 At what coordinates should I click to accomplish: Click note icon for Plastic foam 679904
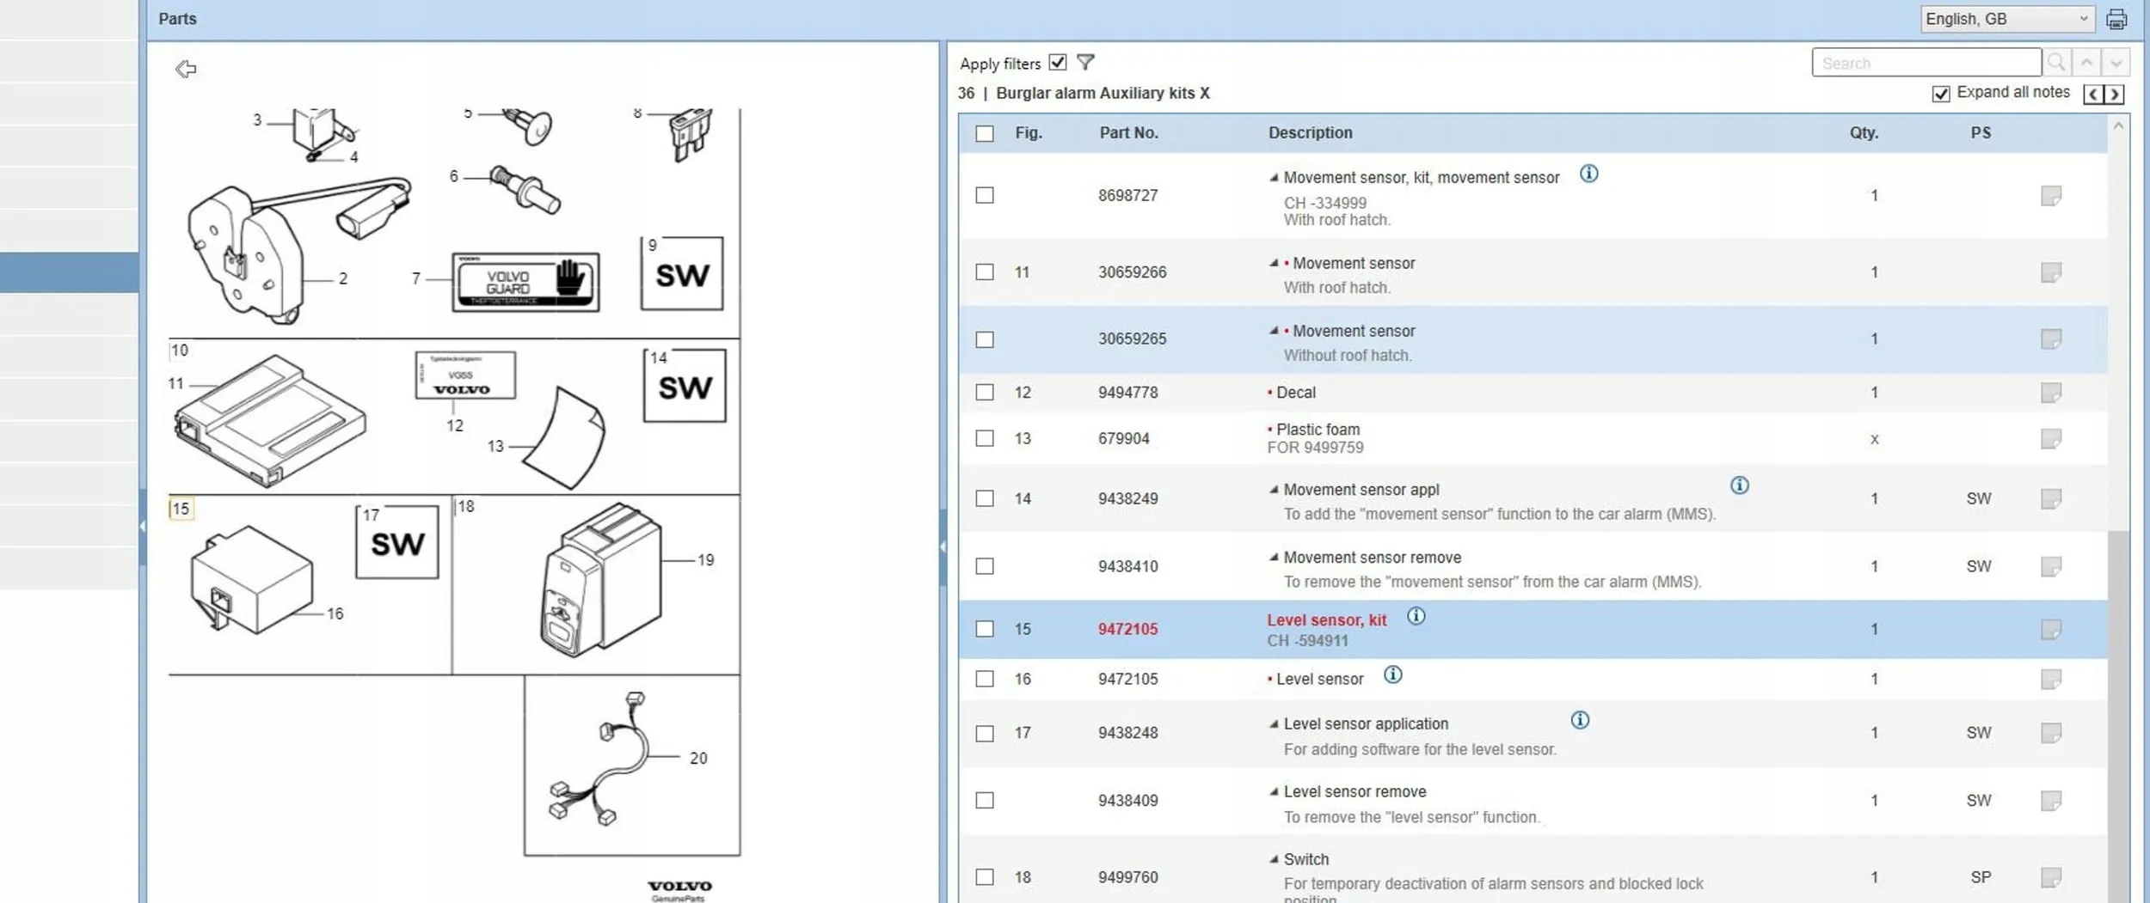pos(2051,439)
